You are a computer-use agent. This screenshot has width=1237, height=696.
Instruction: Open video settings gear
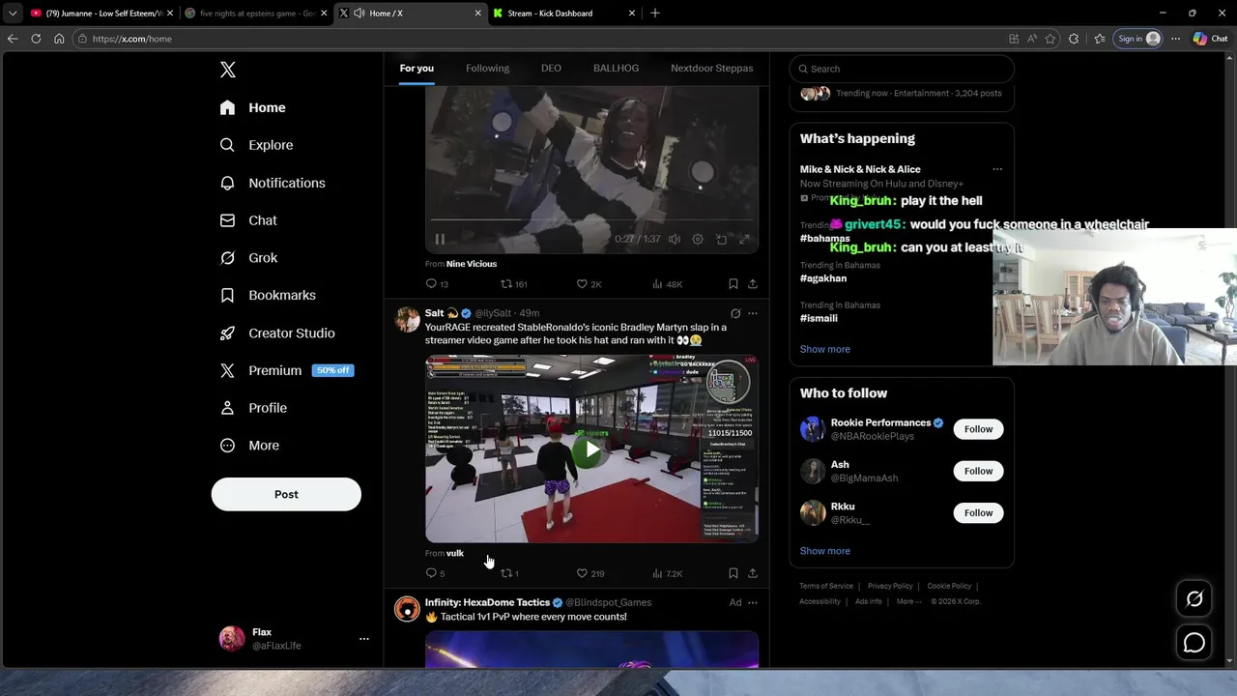click(698, 239)
